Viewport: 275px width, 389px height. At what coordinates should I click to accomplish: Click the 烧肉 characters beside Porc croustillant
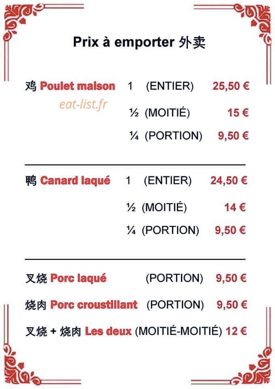pos(36,305)
